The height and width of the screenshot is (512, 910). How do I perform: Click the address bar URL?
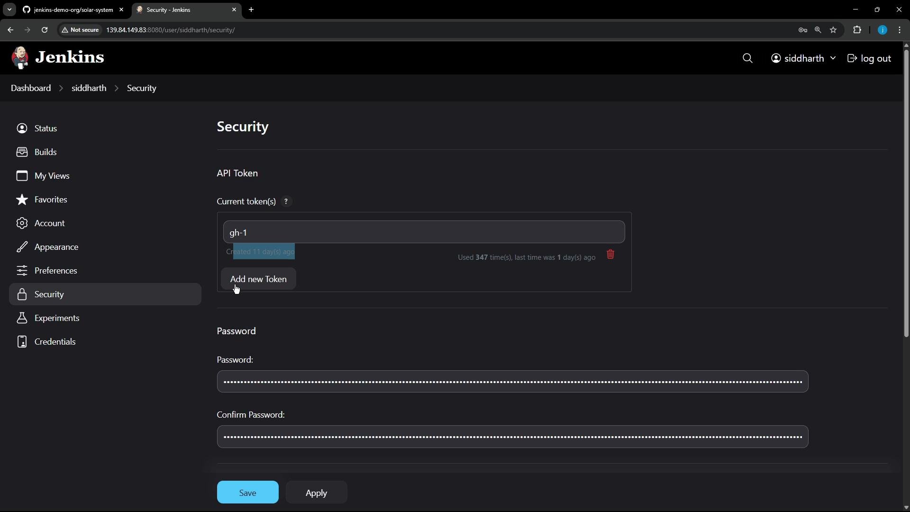pos(171,30)
